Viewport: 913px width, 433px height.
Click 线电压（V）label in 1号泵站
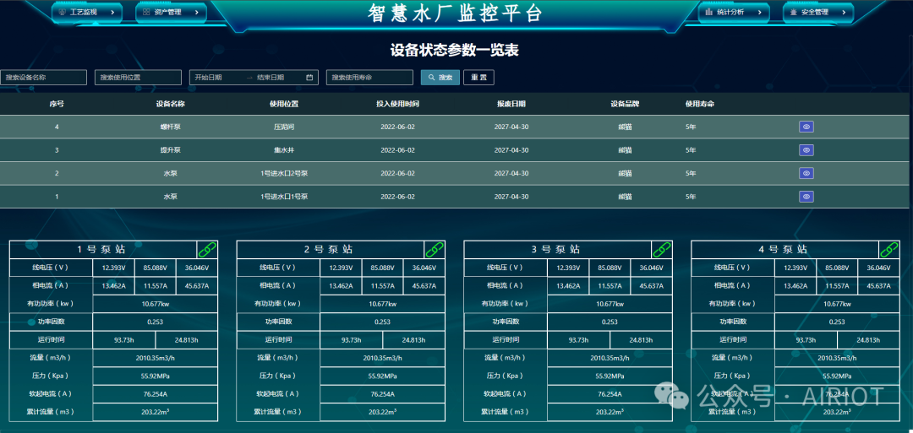[52, 268]
